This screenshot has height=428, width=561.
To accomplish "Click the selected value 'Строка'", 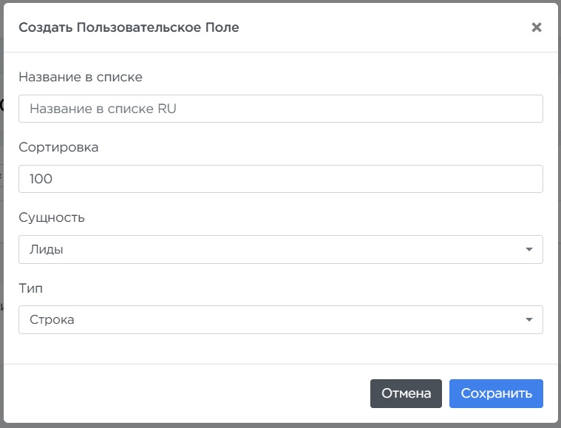I will [x=52, y=320].
